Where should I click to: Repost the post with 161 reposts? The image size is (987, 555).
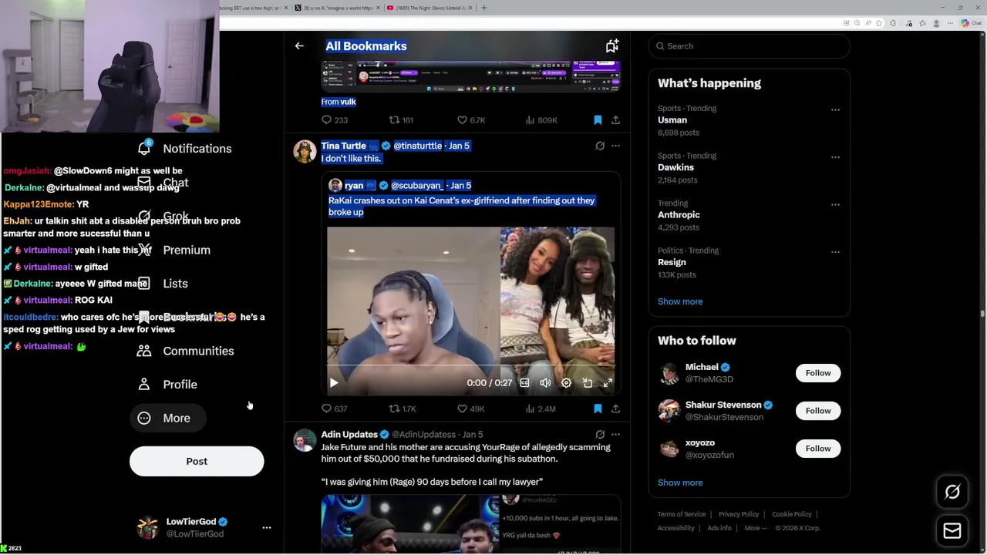coord(401,120)
